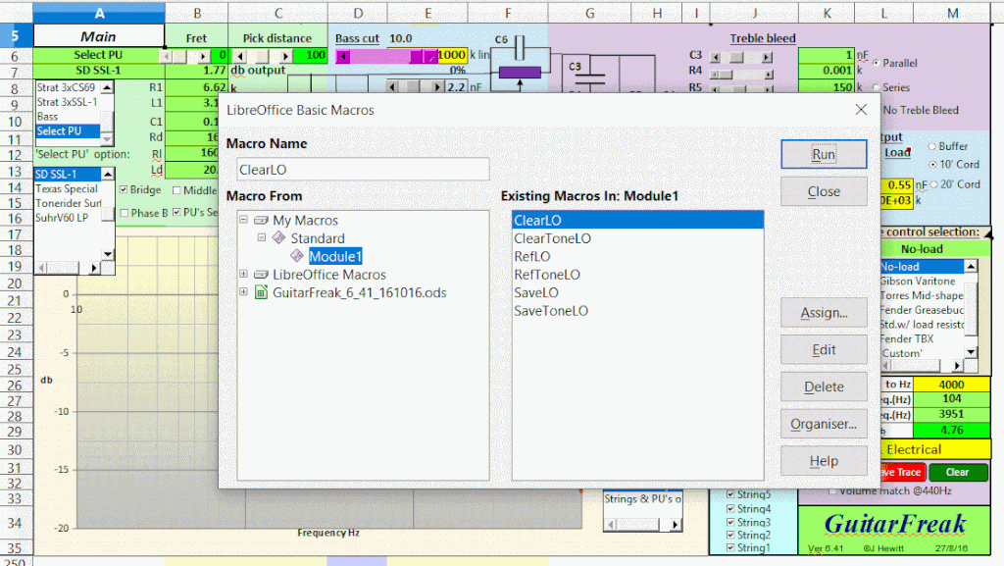This screenshot has height=566, width=1004.
Task: Collapse the My Macros tree node
Action: pos(243,220)
